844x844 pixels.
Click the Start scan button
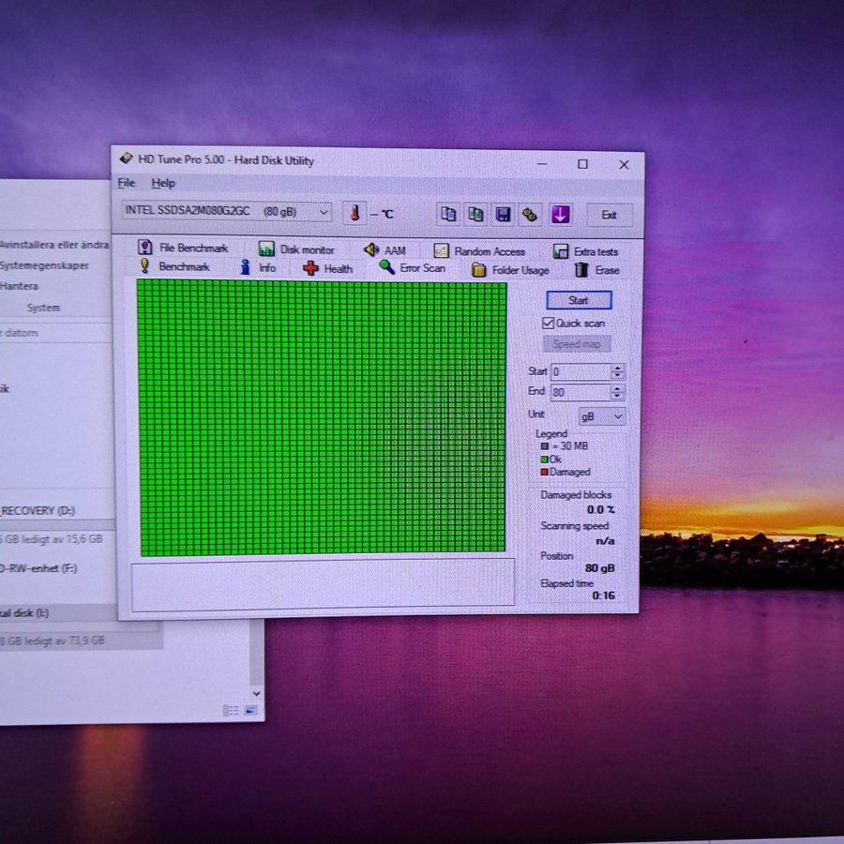pos(579,300)
